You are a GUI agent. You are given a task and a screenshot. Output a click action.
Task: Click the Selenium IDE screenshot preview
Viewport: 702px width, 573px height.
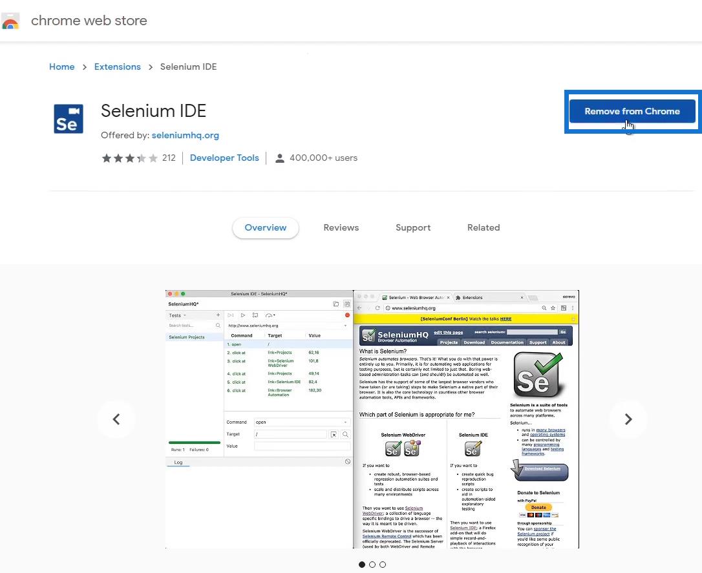pyautogui.click(x=372, y=419)
